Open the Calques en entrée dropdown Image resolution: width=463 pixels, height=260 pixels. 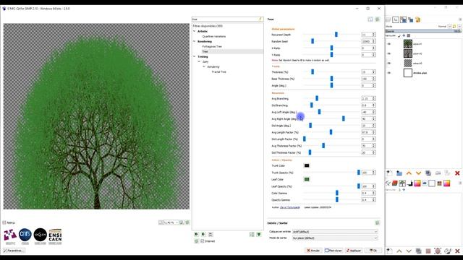[x=335, y=232]
